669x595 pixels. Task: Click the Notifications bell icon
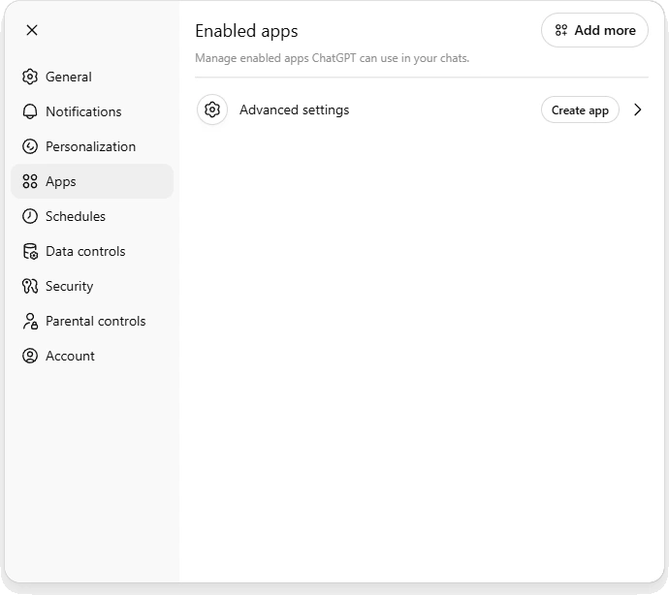click(30, 111)
